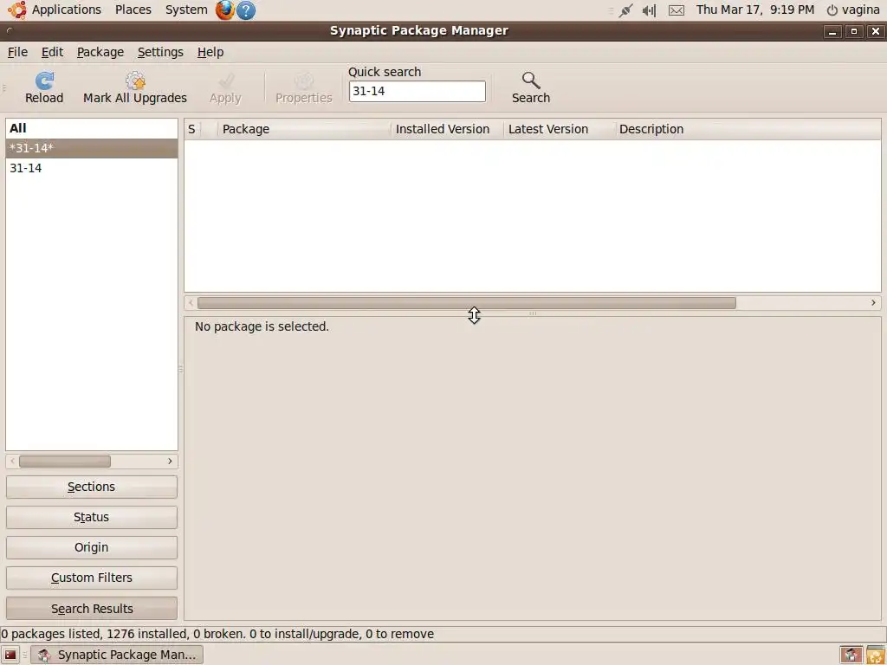This screenshot has height=665, width=887.
Task: Click the Ubuntu logo Applications icon
Action: 17,10
